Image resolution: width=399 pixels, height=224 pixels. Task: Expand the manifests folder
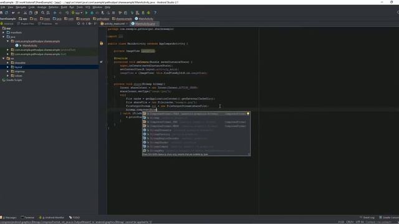tap(3, 32)
